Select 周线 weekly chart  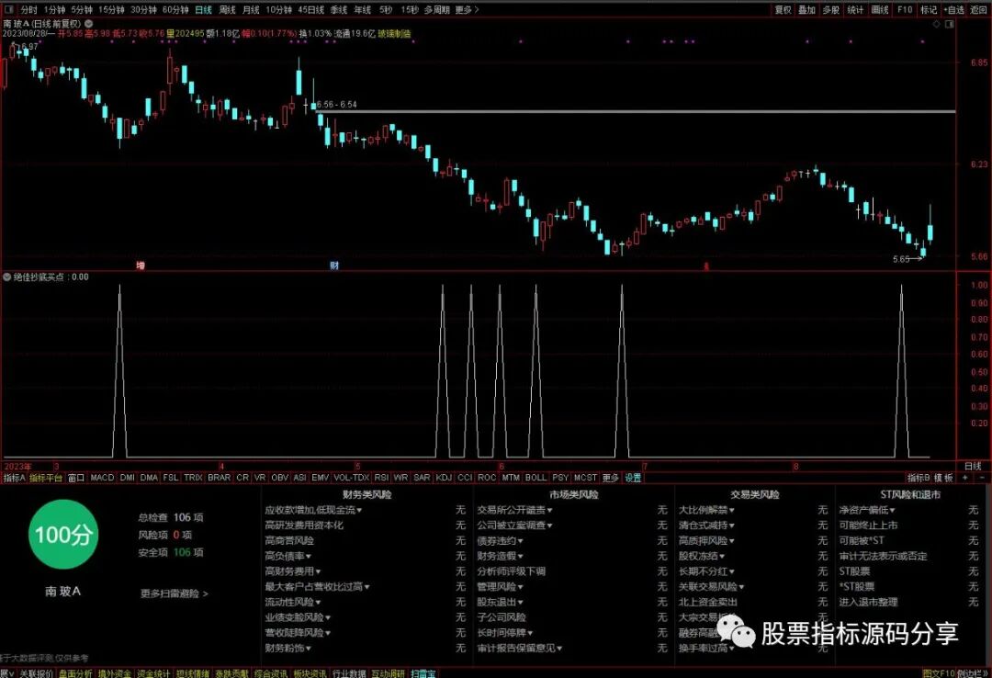coord(227,10)
